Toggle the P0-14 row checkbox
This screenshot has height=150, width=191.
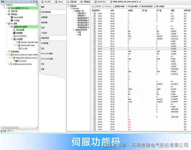[x=95, y=49]
